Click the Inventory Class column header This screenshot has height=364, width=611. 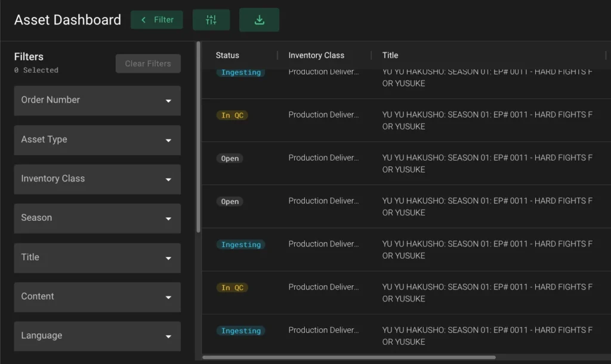[x=316, y=55]
